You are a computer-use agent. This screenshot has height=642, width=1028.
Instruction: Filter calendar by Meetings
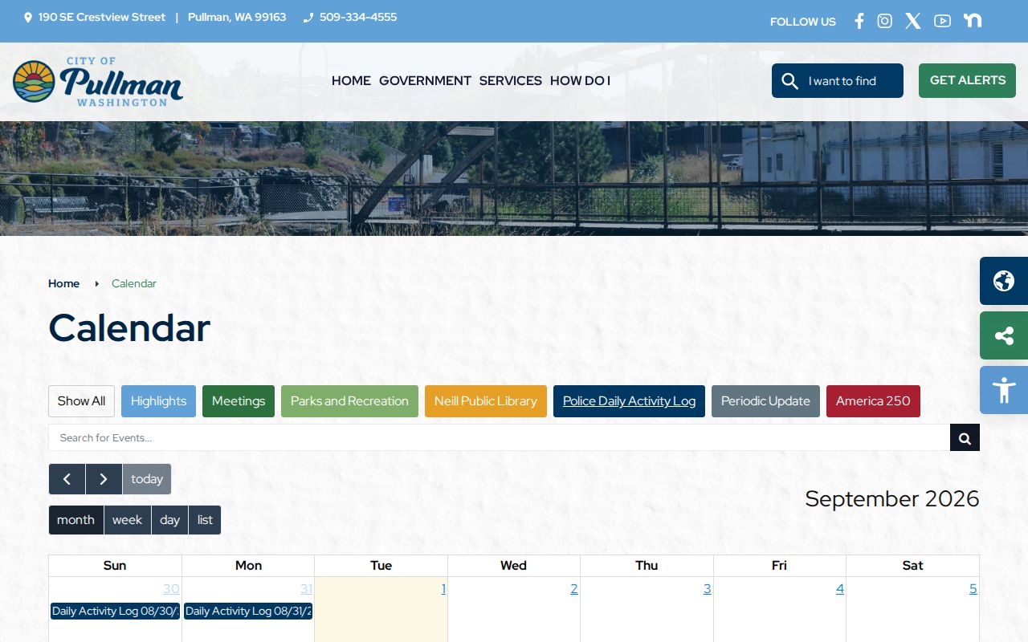(239, 401)
